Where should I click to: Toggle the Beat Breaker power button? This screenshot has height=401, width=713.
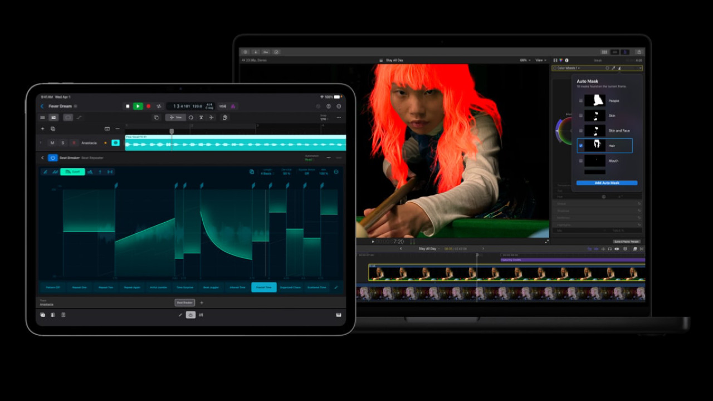pyautogui.click(x=53, y=158)
